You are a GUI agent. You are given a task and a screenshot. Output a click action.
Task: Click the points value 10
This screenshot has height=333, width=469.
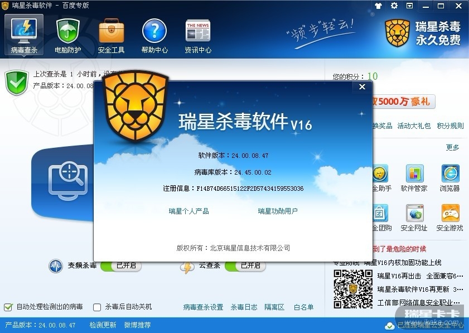click(373, 76)
